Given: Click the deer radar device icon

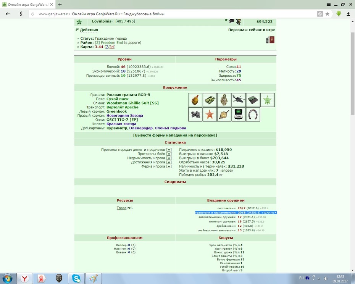Looking at the screenshot, I should click(239, 115).
